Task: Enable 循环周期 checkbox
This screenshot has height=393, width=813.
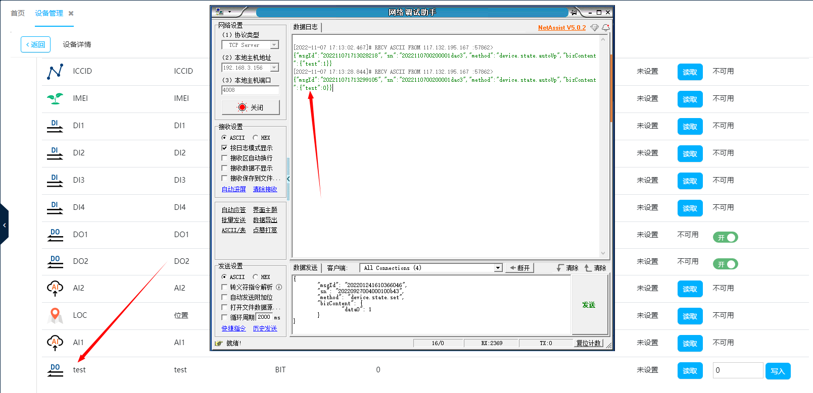Action: click(x=225, y=317)
